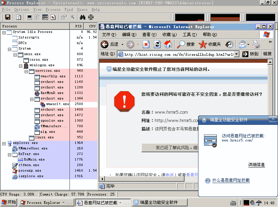The image size is (278, 207).
Task: Click the Find Window's Process target icon
Action: coord(91,17)
